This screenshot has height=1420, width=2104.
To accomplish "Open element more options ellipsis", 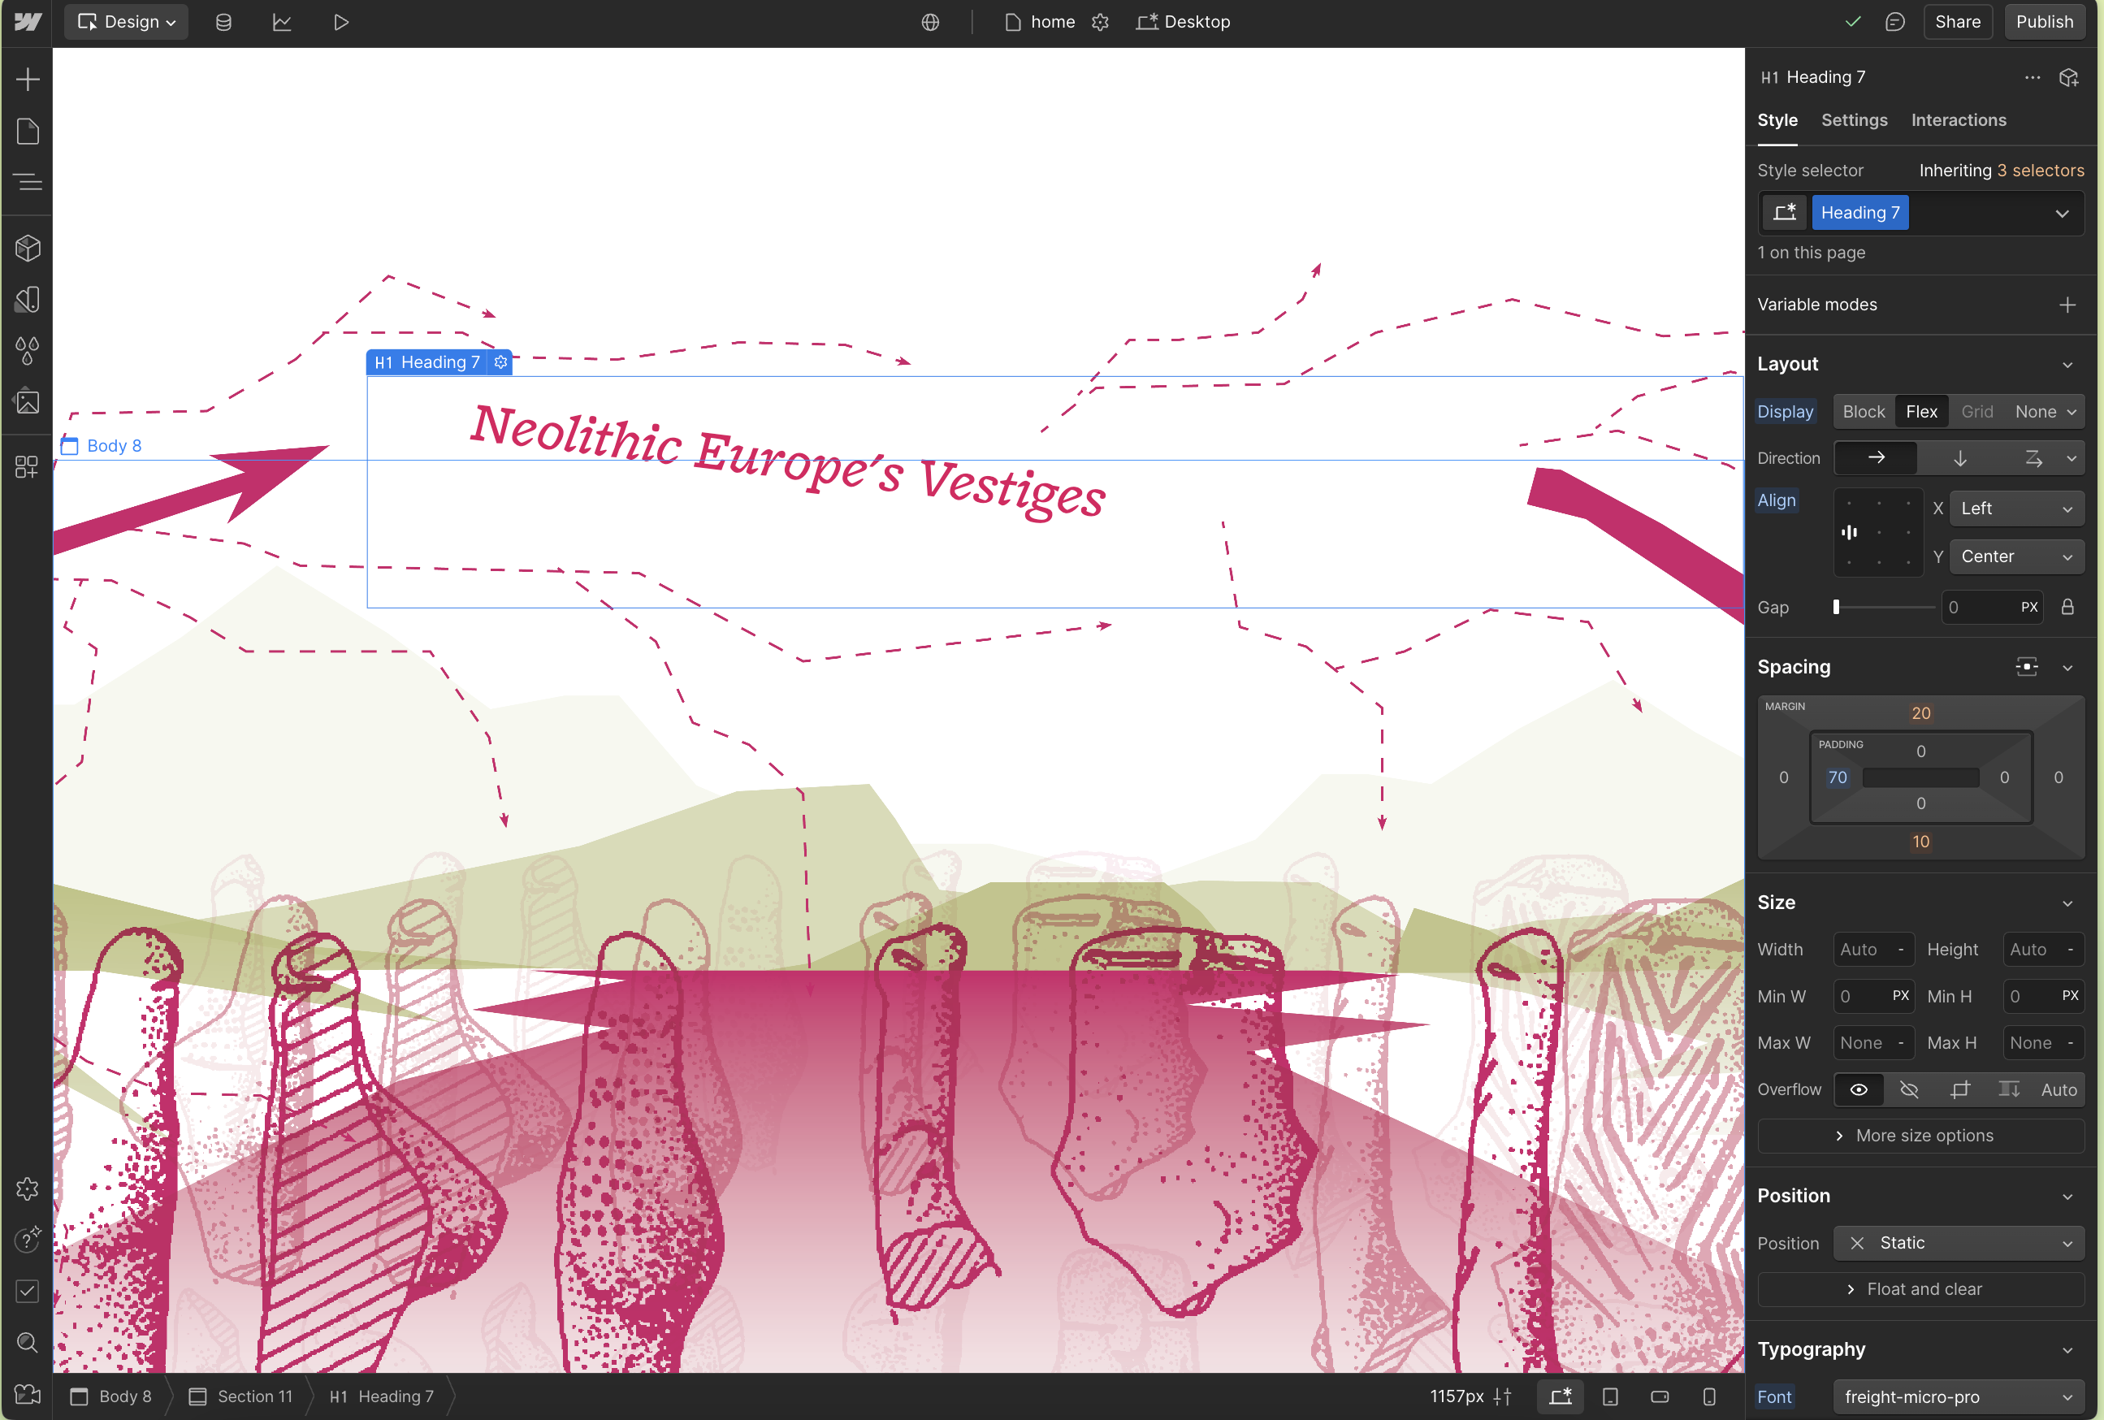I will click(x=2033, y=77).
